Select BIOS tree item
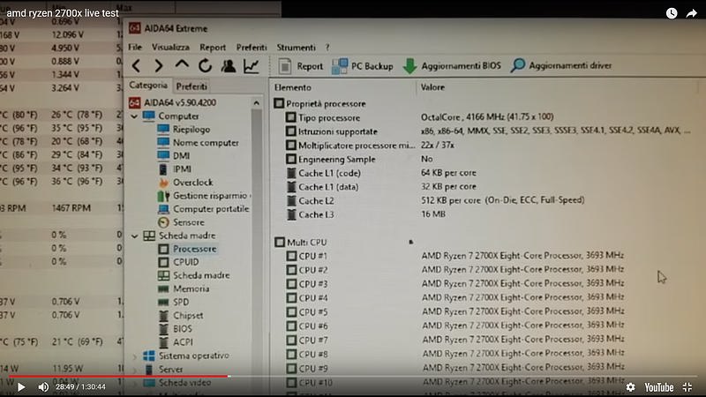706x397 pixels. pyautogui.click(x=176, y=329)
